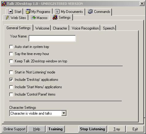The height and width of the screenshot is (134, 146).
Task: Click the My Documents notepad icon
Action: point(57,11)
